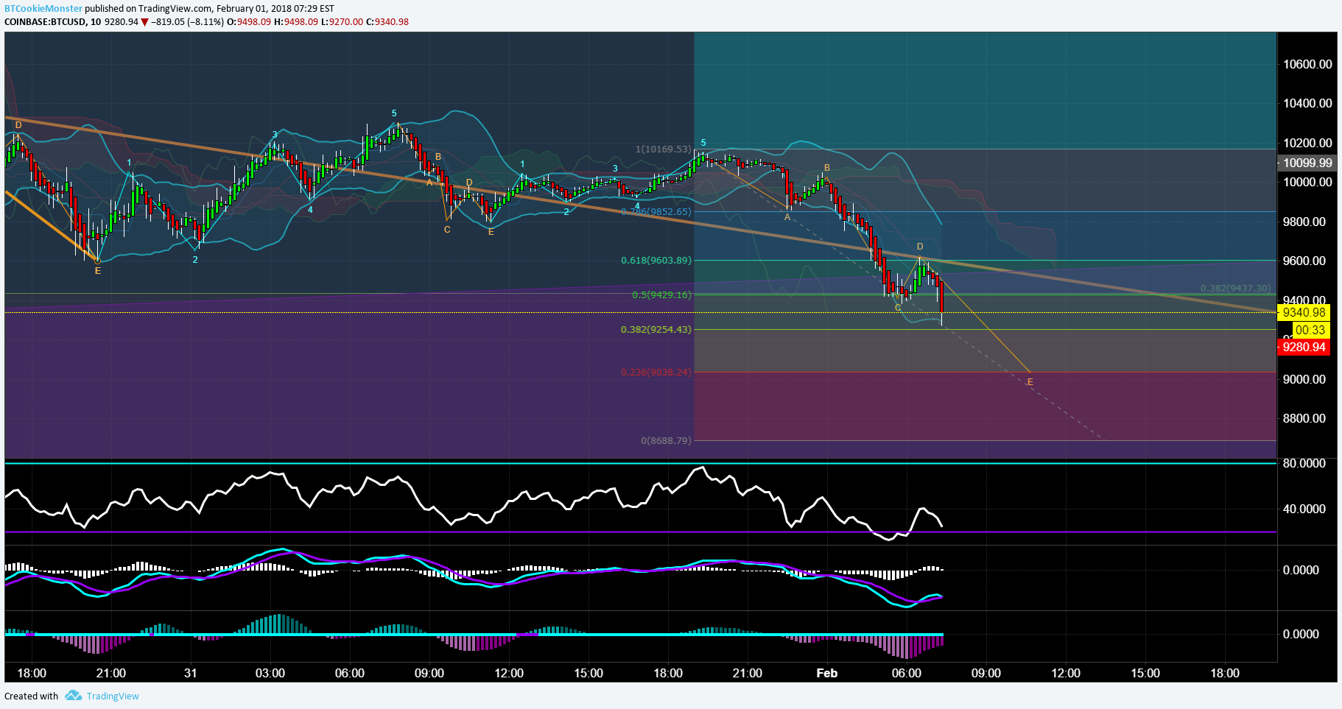Click the Feb date label on time axis
The image size is (1342, 709).
[x=827, y=673]
